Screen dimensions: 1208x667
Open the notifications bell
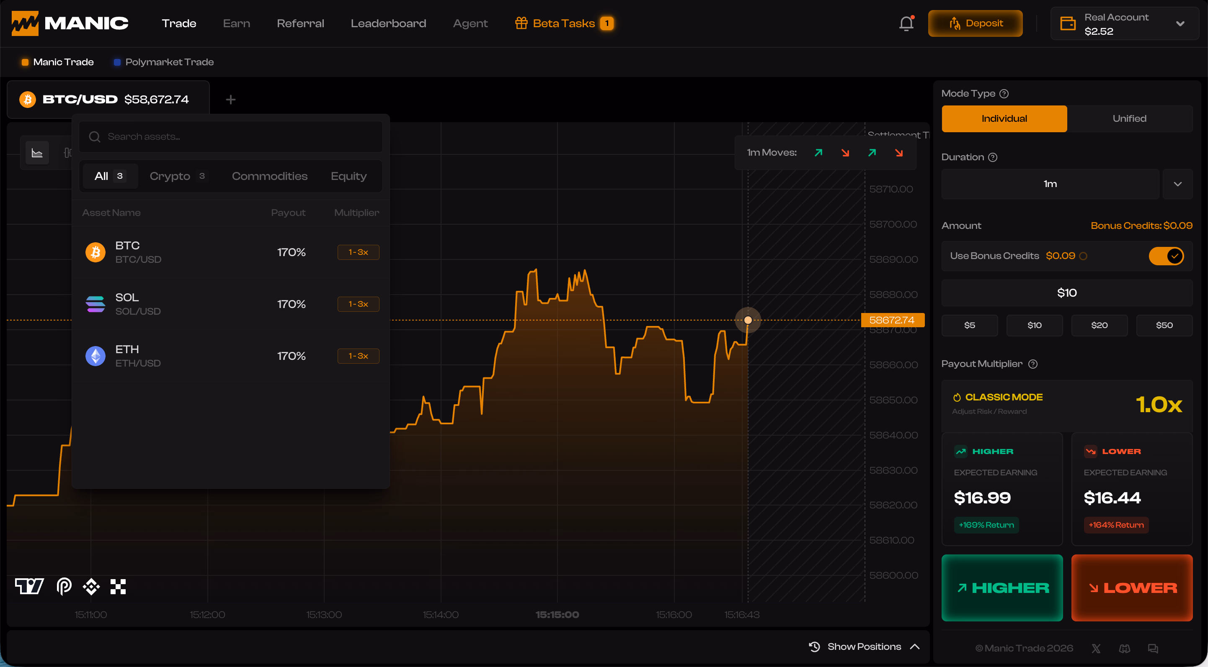[x=906, y=23]
